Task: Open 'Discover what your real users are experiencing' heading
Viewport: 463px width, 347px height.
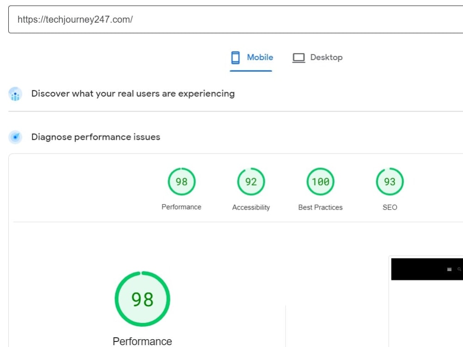Action: click(x=133, y=93)
